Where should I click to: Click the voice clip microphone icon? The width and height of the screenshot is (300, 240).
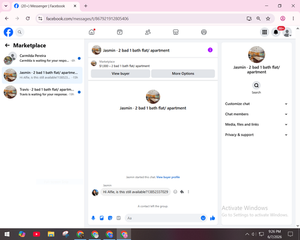click(93, 218)
